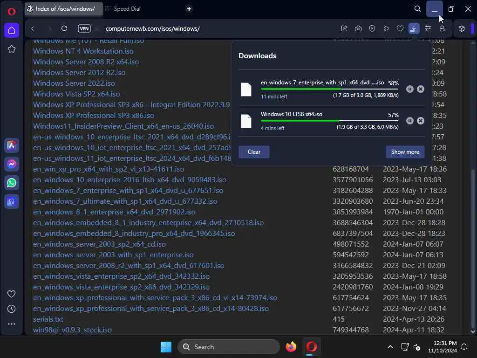This screenshot has width=477, height=358.
Task: Click the en_windows_7_enterprise download progress bar
Action: tap(329, 89)
